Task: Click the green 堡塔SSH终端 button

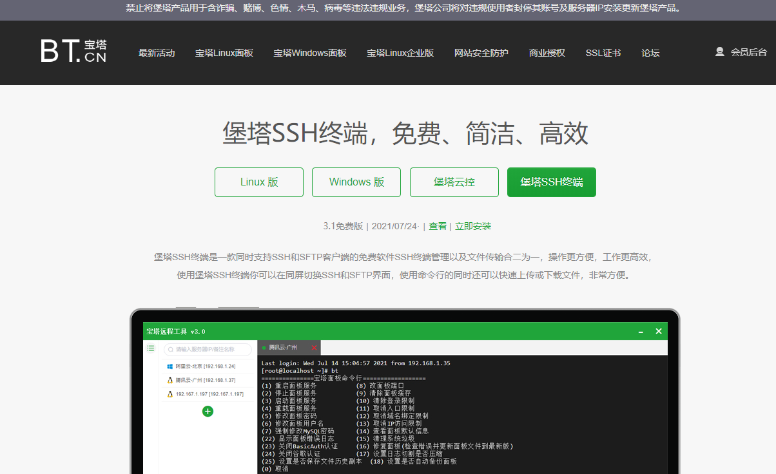Action: (551, 182)
